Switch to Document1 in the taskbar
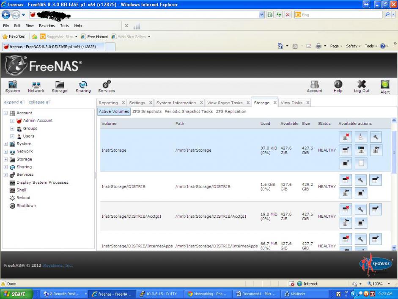The height and width of the screenshot is (299, 398). coord(256,294)
